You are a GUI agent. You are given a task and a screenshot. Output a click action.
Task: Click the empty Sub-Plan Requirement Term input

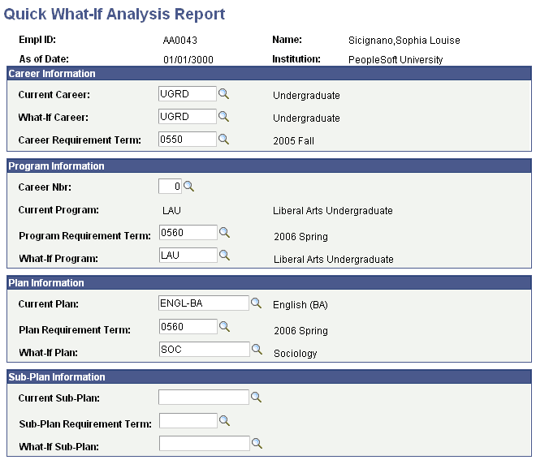(x=188, y=421)
